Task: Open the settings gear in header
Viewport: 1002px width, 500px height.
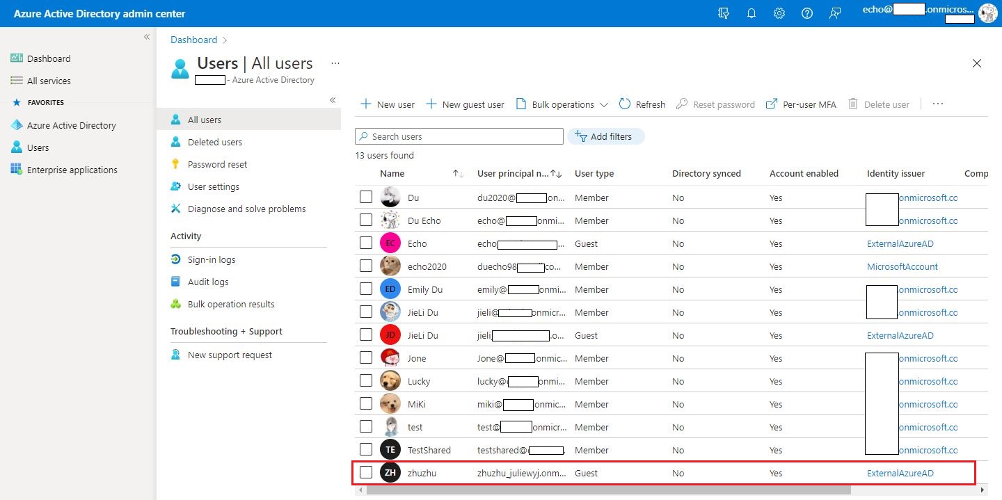Action: click(779, 13)
